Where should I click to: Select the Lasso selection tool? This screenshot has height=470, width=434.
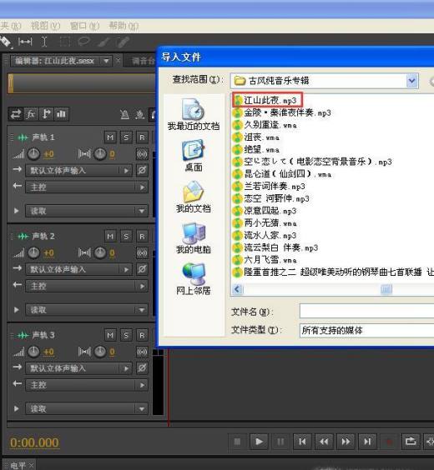[x=83, y=41]
